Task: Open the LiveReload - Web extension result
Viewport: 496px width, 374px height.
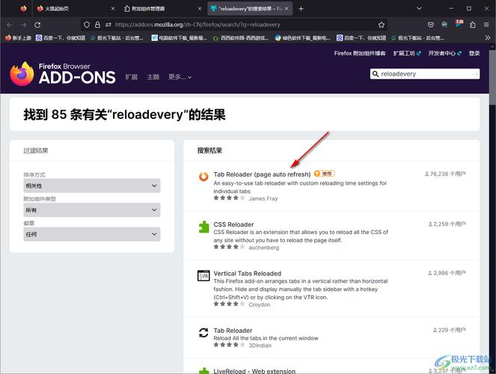Action: (254, 371)
